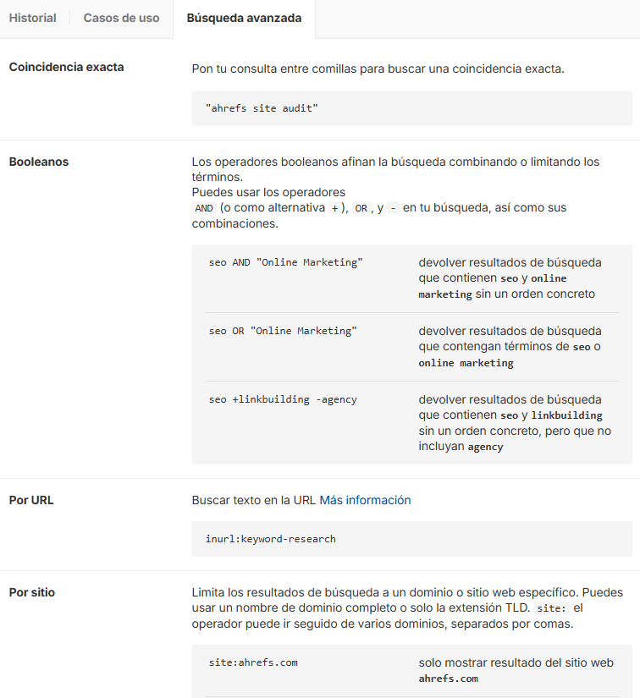
Task: Click the Coincidencia exacta section heading
Action: click(66, 67)
